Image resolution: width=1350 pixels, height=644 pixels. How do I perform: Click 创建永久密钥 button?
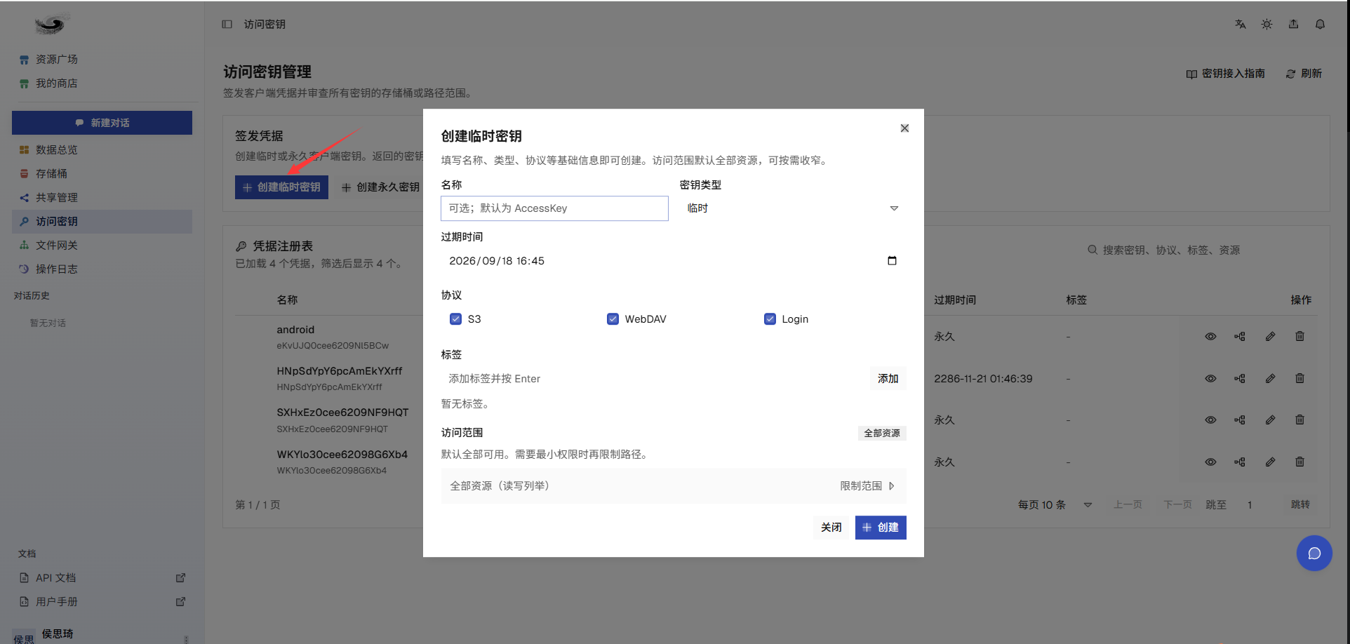[x=380, y=187]
